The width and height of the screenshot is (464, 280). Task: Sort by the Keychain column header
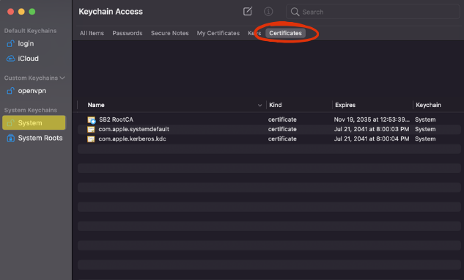point(428,105)
